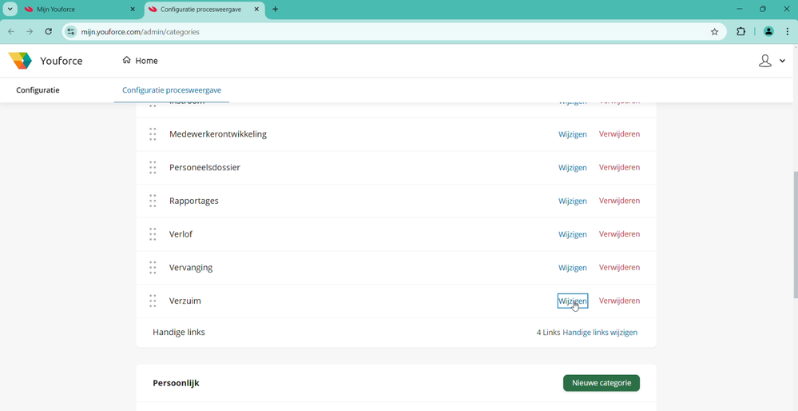This screenshot has height=411, width=798.
Task: Click Wijzigen for Verlof
Action: pos(573,234)
